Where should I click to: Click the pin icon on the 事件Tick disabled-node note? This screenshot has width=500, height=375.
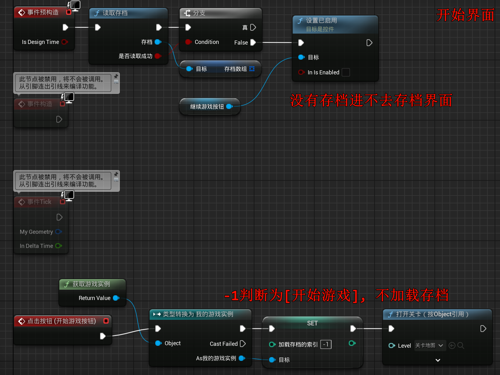[x=116, y=174]
